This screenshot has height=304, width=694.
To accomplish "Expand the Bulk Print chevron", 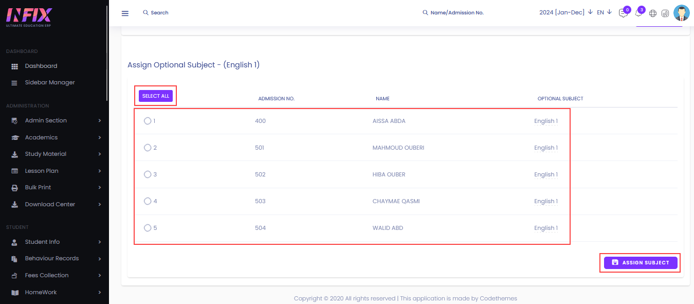I will (100, 188).
